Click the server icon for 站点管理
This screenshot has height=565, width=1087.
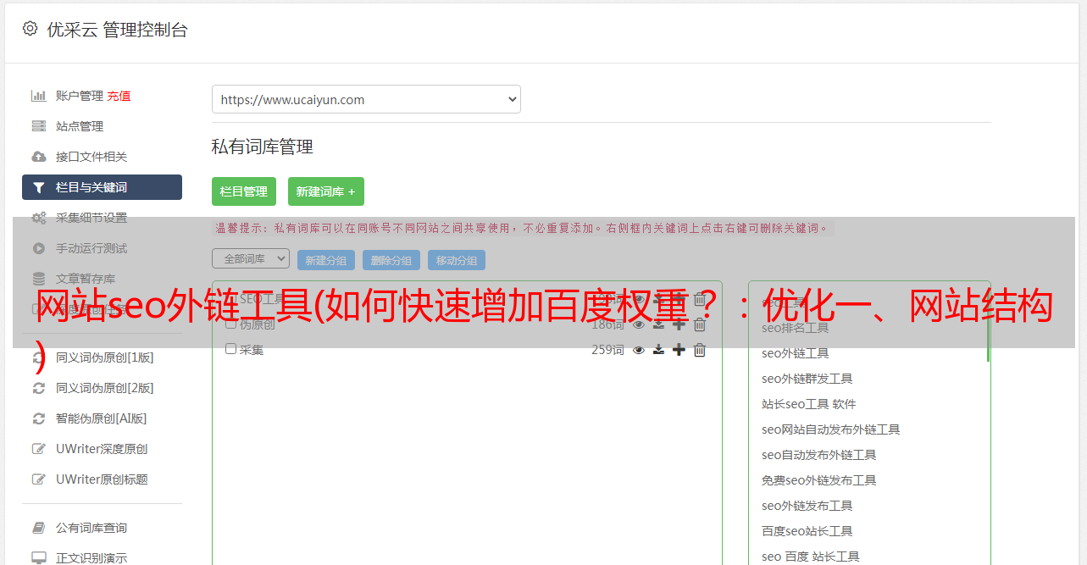(39, 126)
